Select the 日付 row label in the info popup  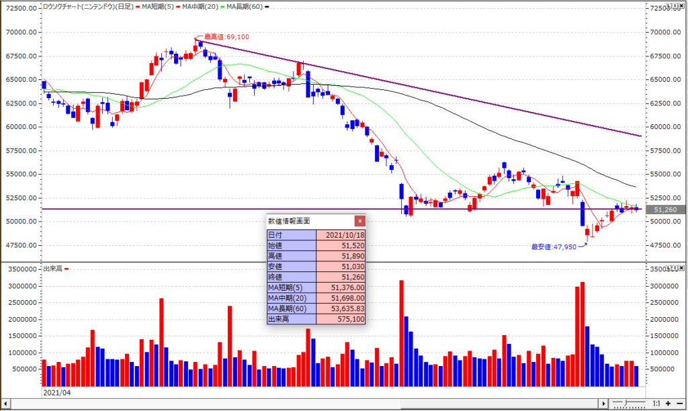[292, 235]
